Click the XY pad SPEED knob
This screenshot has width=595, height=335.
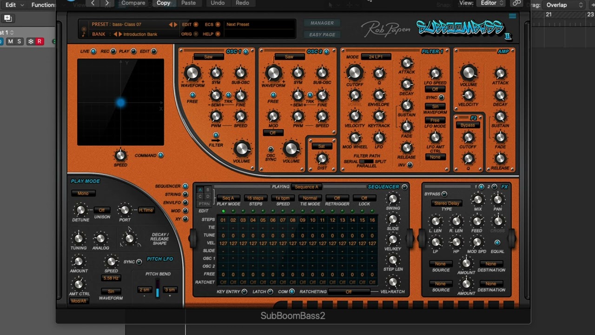coord(120,155)
